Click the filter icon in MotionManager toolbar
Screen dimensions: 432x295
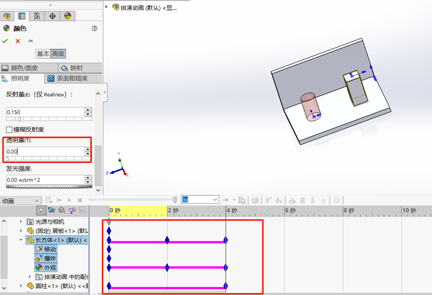[x=40, y=211]
